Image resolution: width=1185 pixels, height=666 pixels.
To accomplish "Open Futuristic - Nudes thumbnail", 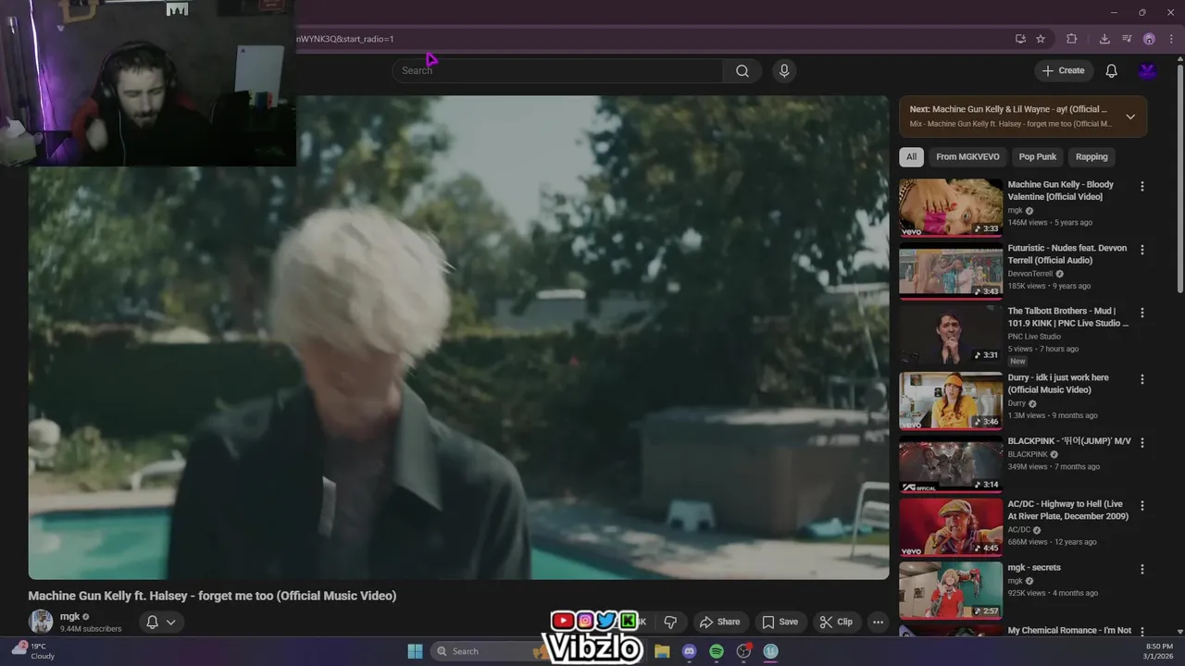I will (951, 271).
